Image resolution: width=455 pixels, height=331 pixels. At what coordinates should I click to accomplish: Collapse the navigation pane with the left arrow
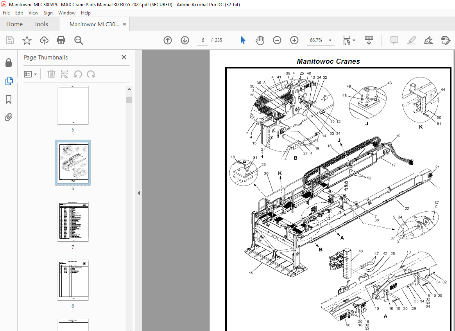[x=139, y=193]
